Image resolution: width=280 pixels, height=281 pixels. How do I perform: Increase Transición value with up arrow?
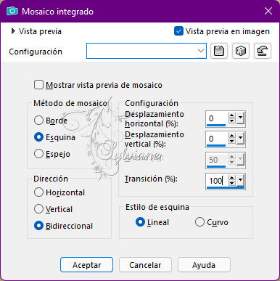pyautogui.click(x=232, y=178)
